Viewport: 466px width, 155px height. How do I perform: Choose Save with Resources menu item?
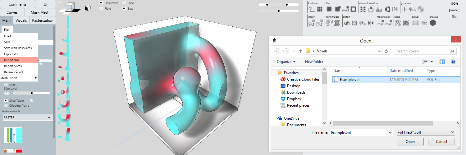19,48
